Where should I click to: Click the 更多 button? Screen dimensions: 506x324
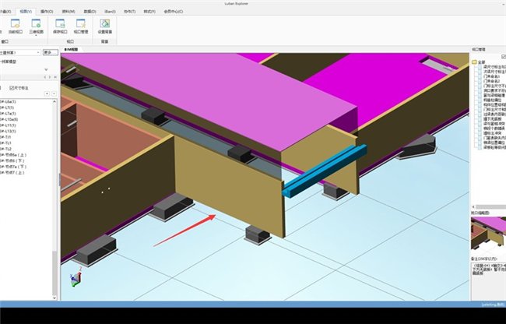(x=49, y=52)
